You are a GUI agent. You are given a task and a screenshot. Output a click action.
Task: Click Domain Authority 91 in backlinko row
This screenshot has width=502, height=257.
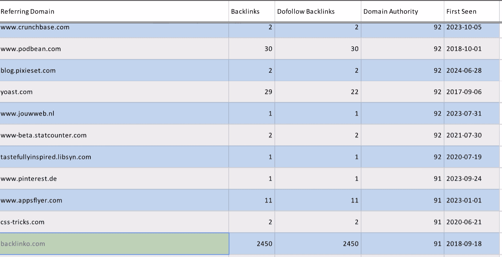point(402,243)
